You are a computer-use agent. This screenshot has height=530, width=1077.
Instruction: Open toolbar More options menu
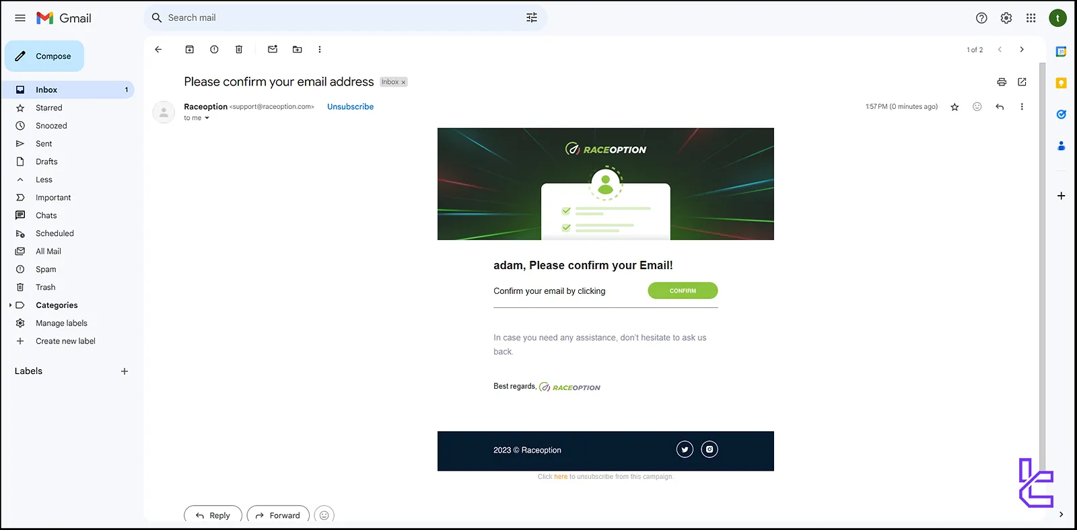point(320,49)
